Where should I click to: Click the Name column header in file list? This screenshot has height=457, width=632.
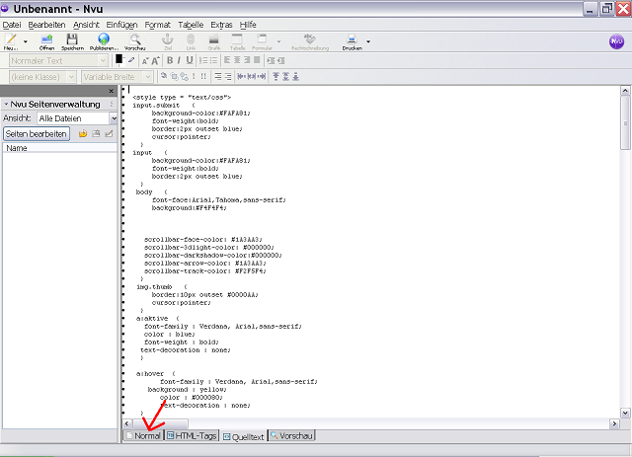59,148
